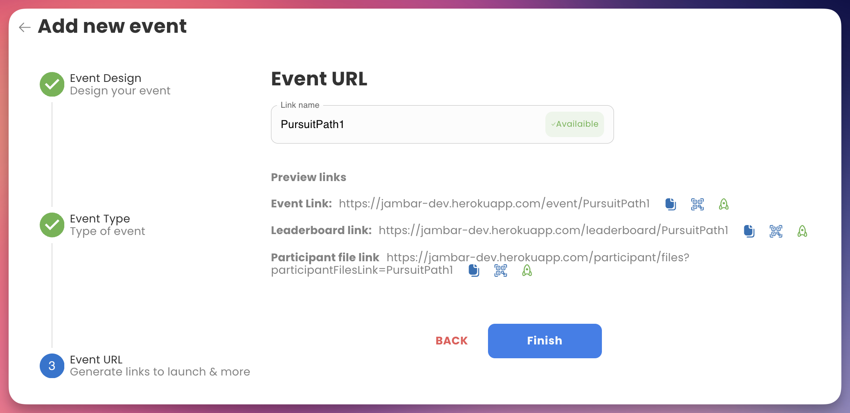Image resolution: width=850 pixels, height=413 pixels.
Task: Open the Leaderboard link URL
Action: [553, 230]
